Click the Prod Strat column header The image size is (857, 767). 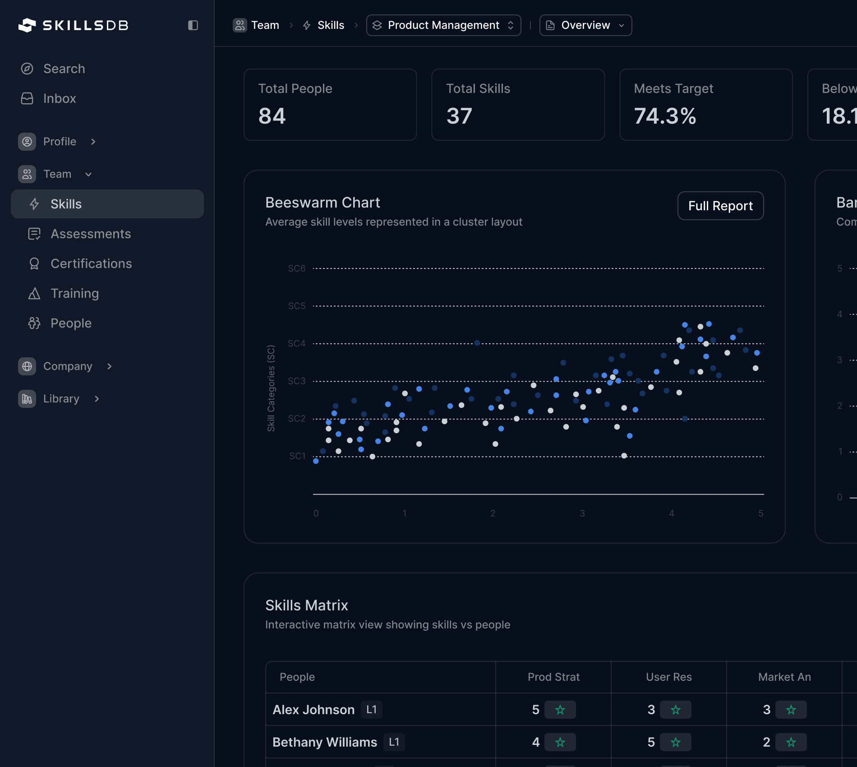[553, 677]
